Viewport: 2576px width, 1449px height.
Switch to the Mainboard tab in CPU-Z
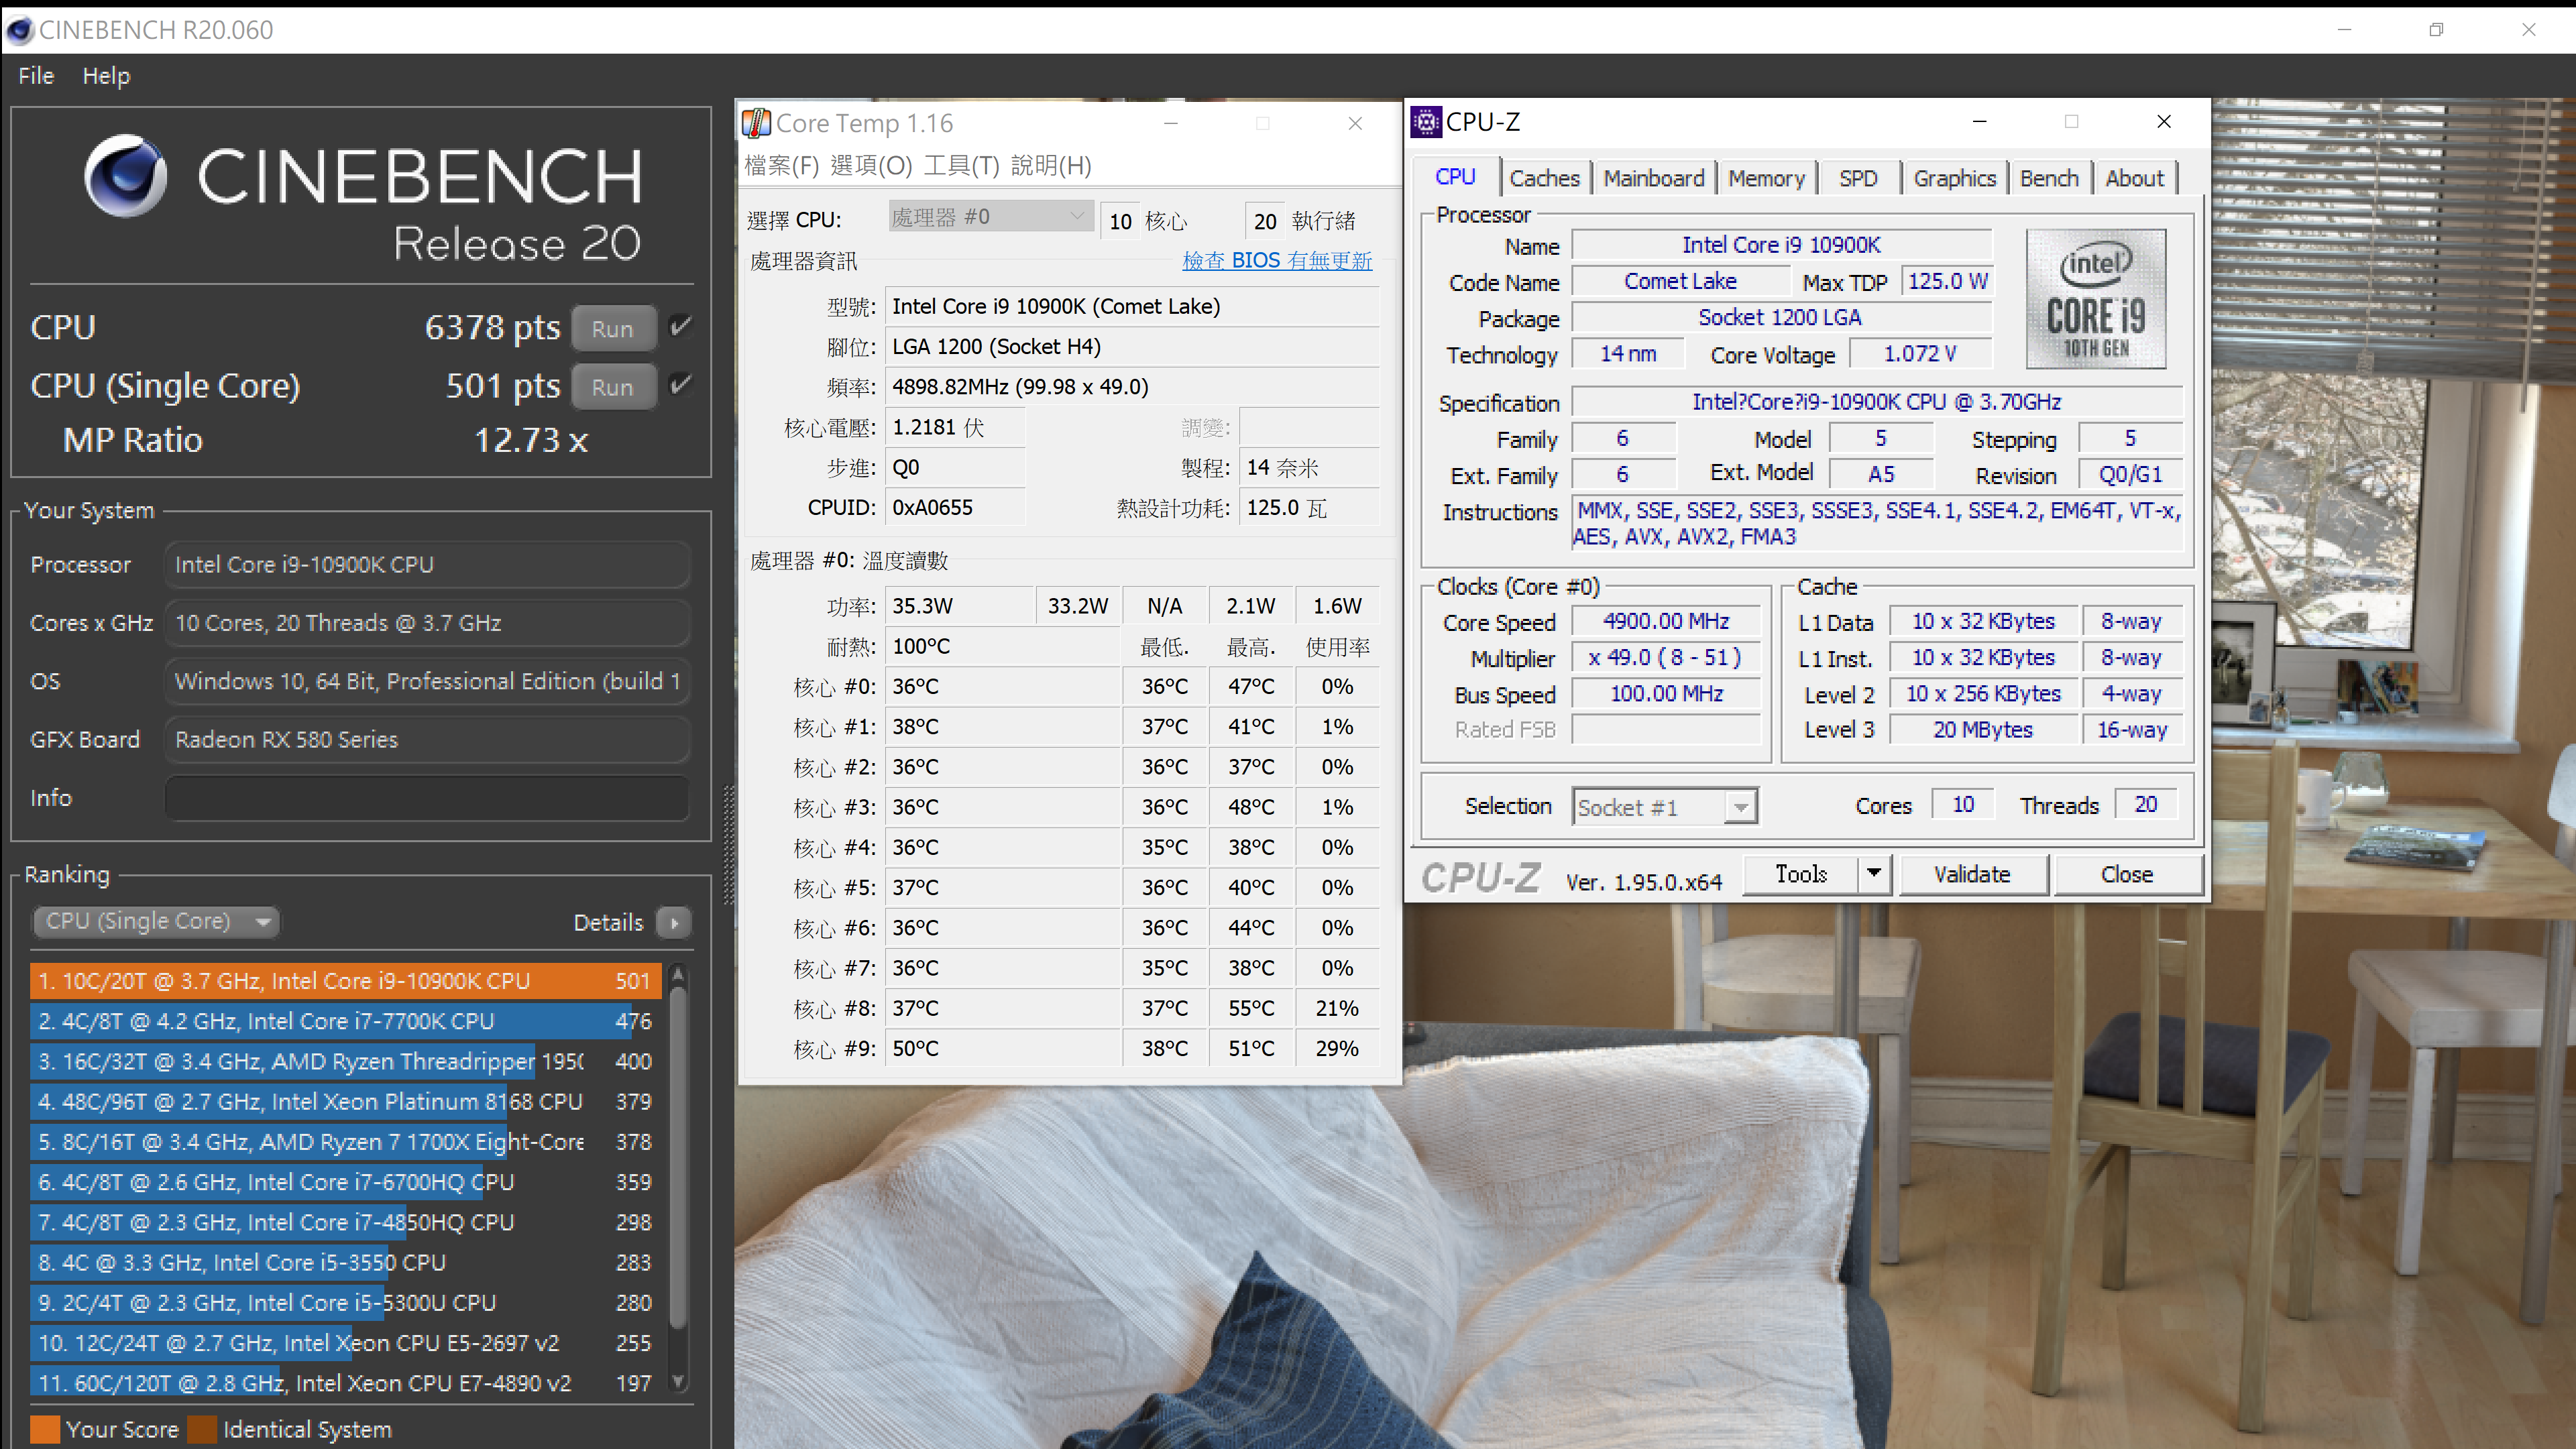[x=1654, y=178]
